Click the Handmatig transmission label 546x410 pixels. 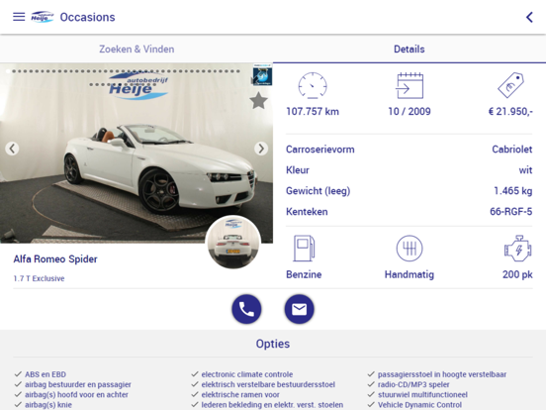point(409,274)
